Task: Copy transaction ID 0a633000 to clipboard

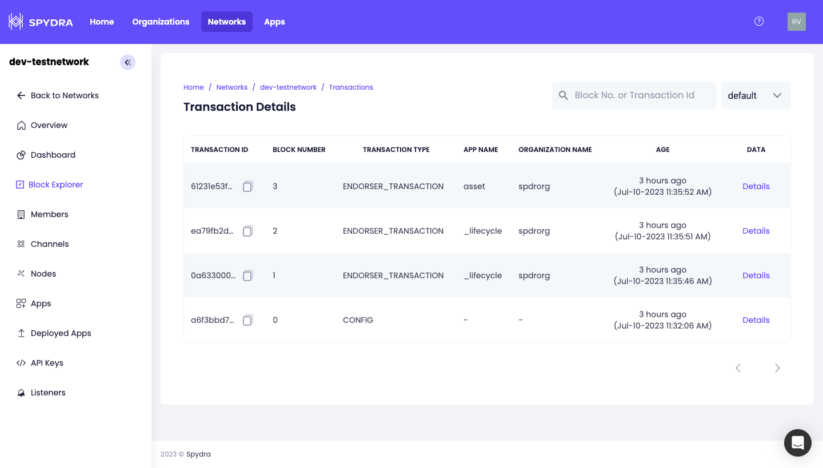Action: [247, 275]
